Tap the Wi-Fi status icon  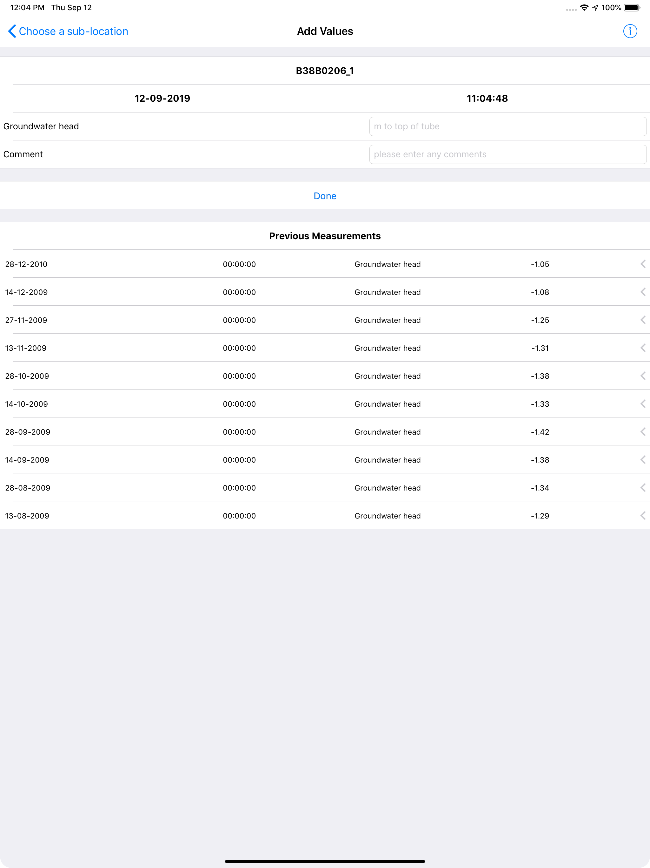coord(584,7)
